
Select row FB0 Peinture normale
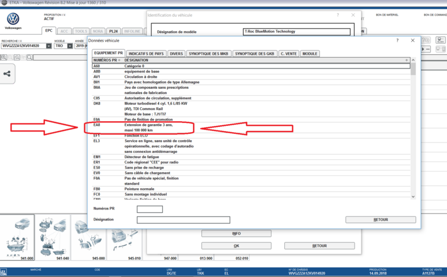pyautogui.click(x=251, y=189)
